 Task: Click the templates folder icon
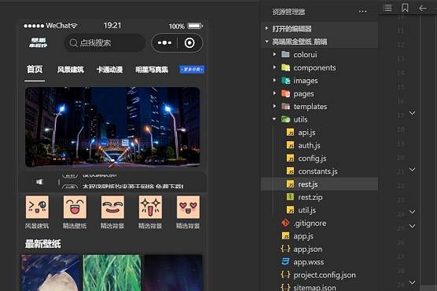pos(286,106)
